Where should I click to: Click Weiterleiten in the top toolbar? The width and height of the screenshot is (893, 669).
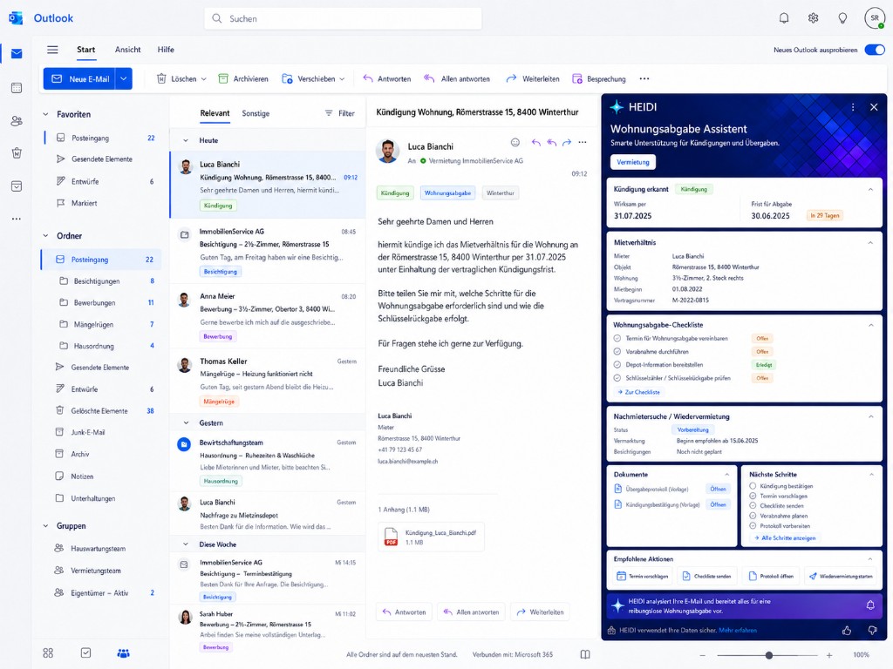coord(533,78)
